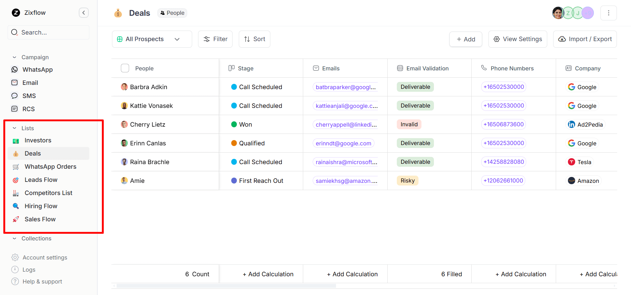Open the RCS campaign from sidebar
Image resolution: width=631 pixels, height=295 pixels.
click(28, 109)
